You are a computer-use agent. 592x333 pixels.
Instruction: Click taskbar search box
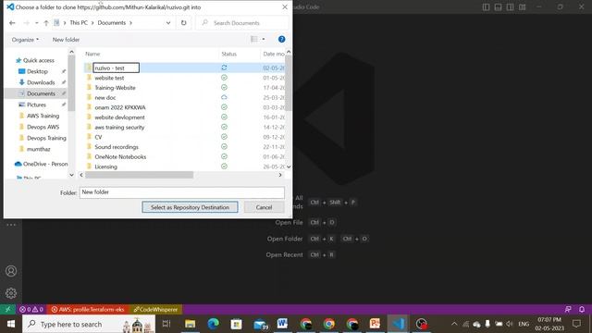(89, 324)
